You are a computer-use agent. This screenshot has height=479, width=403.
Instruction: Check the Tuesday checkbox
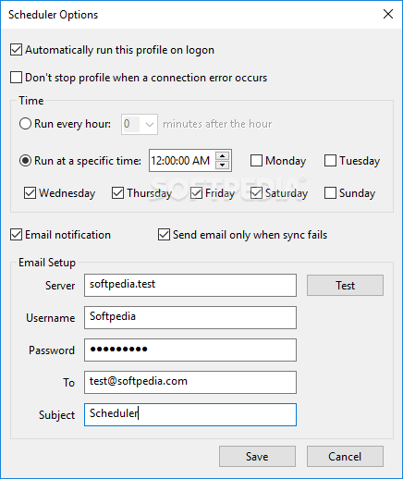tap(330, 161)
